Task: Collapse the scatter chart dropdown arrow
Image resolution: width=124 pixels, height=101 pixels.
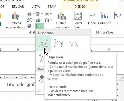Action: 42,26
